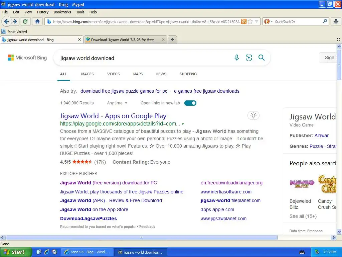This screenshot has height=257, width=342.
Task: Open the File menu
Action: pyautogui.click(x=5, y=12)
